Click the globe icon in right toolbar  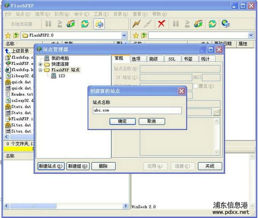click(225, 24)
